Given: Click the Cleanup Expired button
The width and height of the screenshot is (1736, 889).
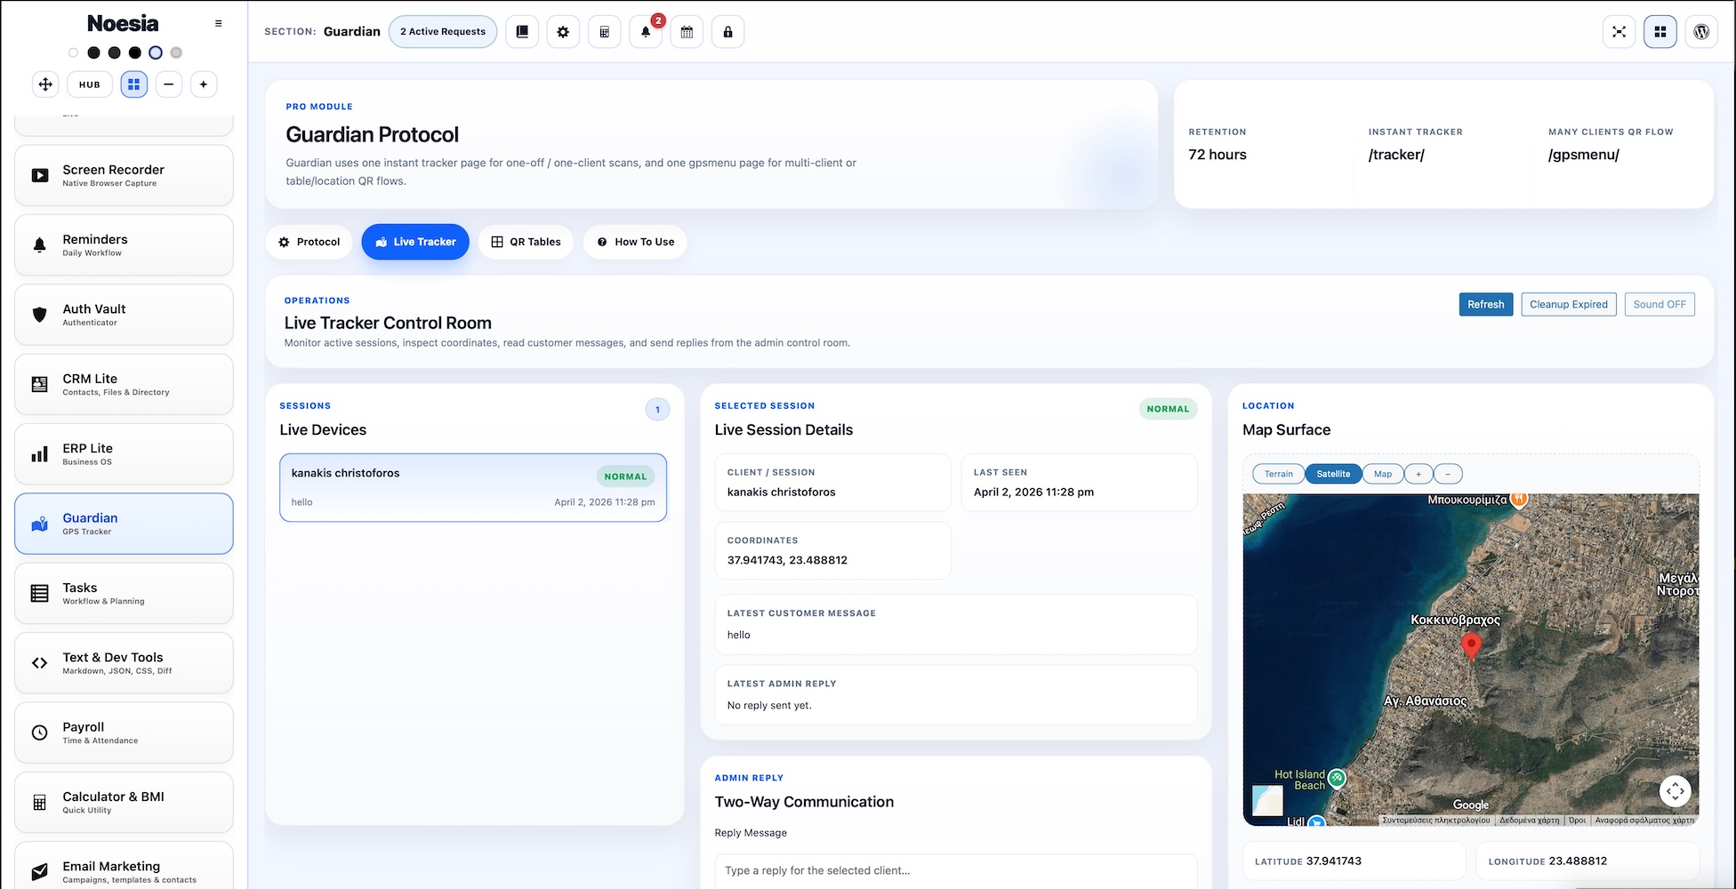Looking at the screenshot, I should point(1569,304).
